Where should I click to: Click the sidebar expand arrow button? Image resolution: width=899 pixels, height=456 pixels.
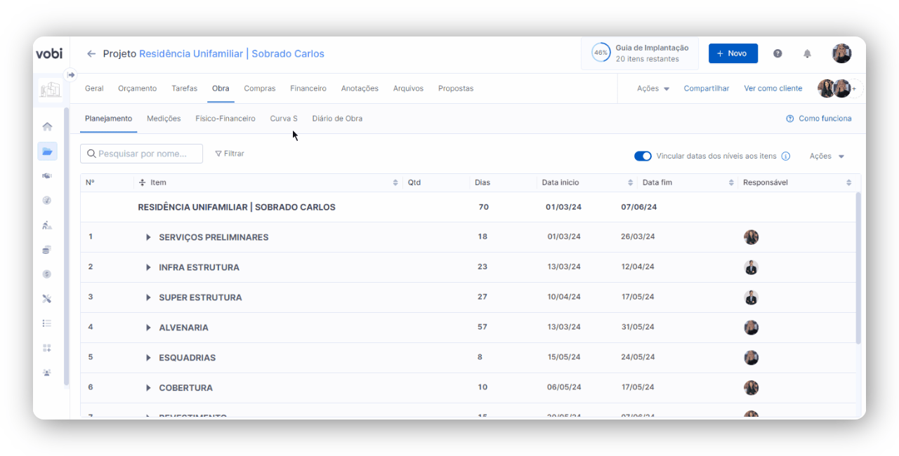point(70,75)
